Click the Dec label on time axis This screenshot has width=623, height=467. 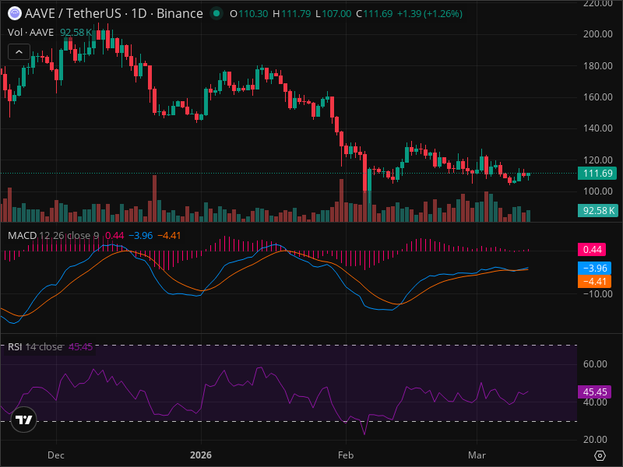[55, 455]
